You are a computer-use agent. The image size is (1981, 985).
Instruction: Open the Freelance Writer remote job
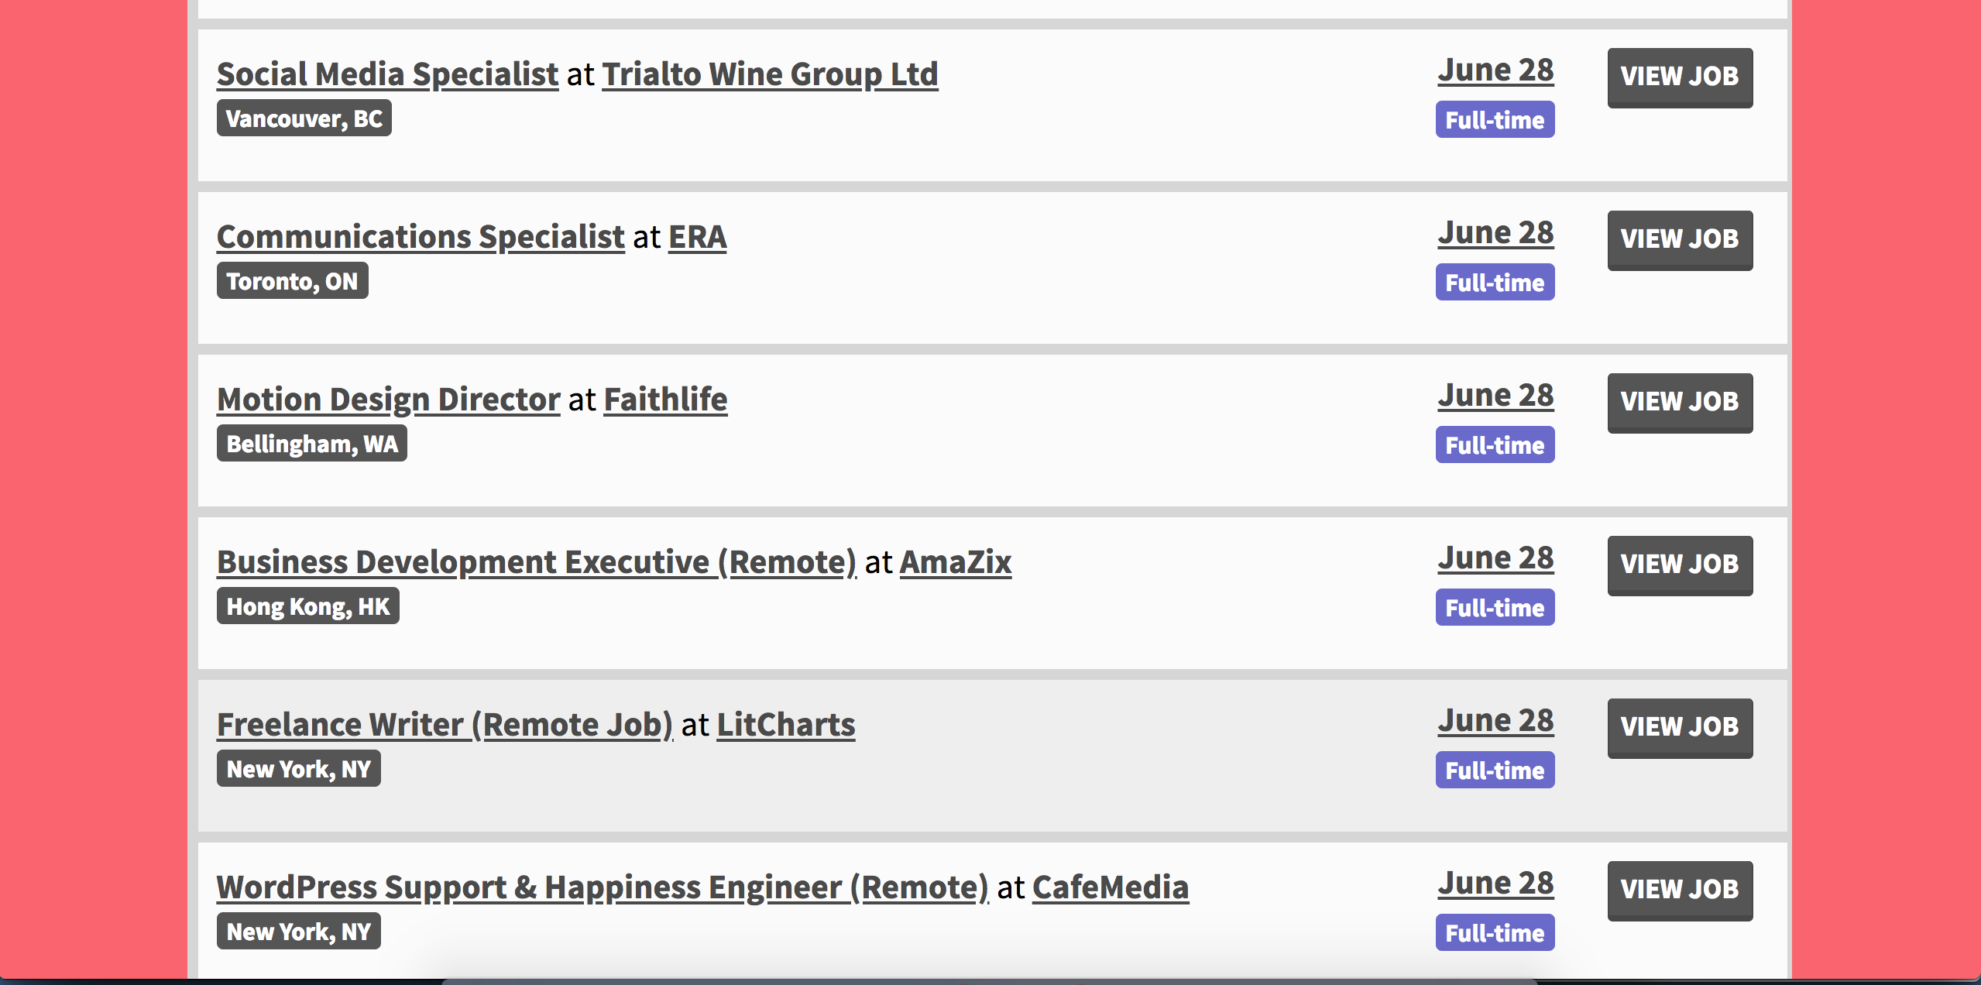click(x=445, y=724)
